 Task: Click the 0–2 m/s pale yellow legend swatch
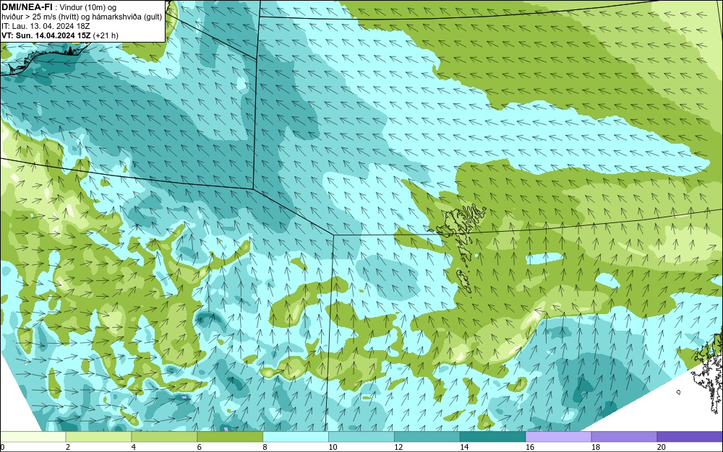(x=33, y=436)
